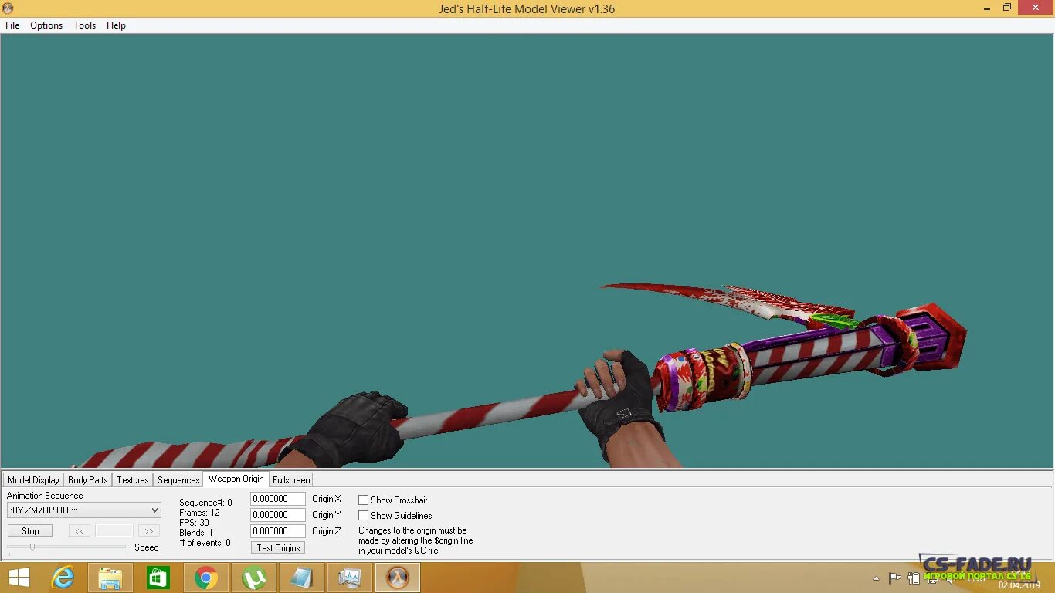Image resolution: width=1055 pixels, height=593 pixels.
Task: Open the File menu
Action: (12, 25)
